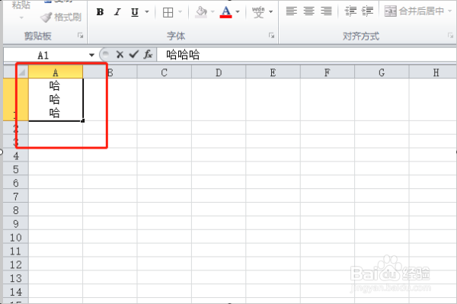Select row 12 header
Viewport: 457px width, 304px height.
coord(16,264)
